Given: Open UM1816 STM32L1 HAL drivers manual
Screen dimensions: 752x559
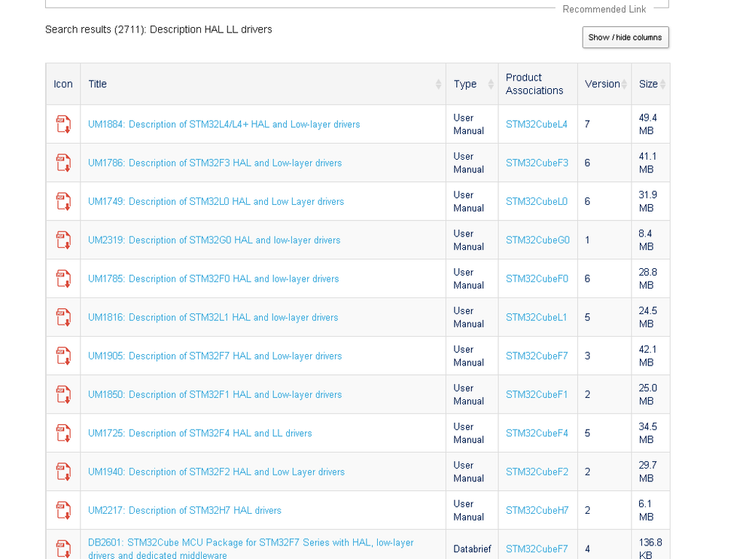Looking at the screenshot, I should [213, 317].
